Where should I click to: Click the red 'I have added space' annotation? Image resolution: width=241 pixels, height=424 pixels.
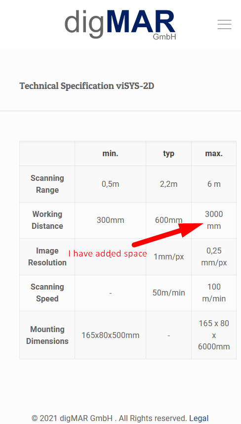point(108,254)
